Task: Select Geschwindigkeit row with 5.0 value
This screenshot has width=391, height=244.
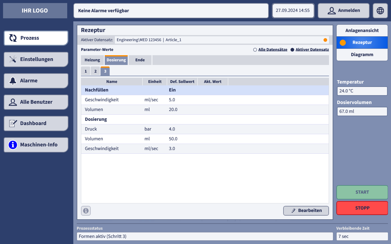Action: [205, 100]
